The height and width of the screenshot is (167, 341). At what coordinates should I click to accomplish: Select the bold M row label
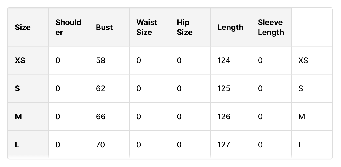pyautogui.click(x=18, y=117)
